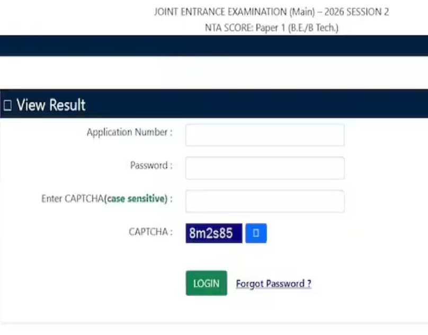428x335 pixels.
Task: Focus the Password input box
Action: coord(264,168)
